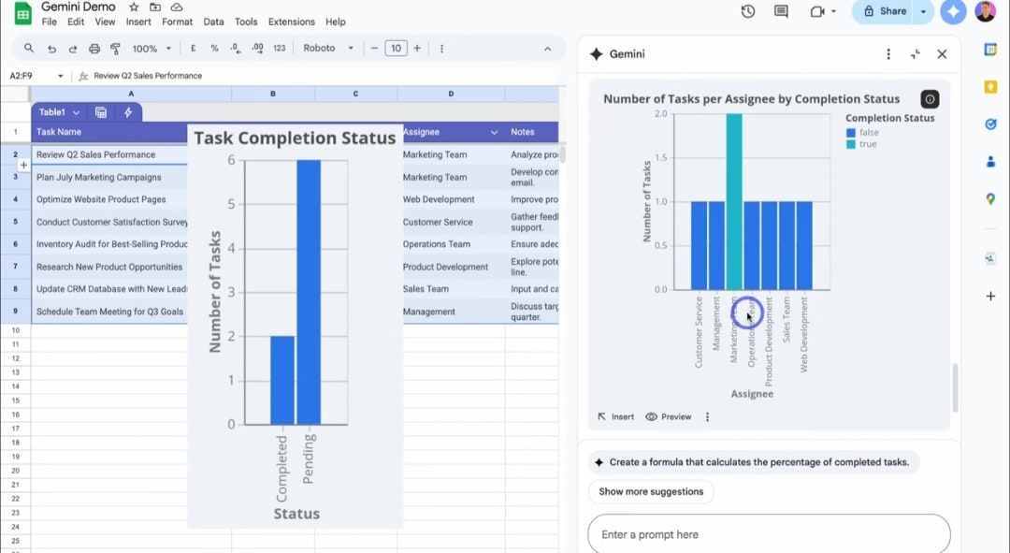Star the Gemini Demo document

click(x=134, y=7)
